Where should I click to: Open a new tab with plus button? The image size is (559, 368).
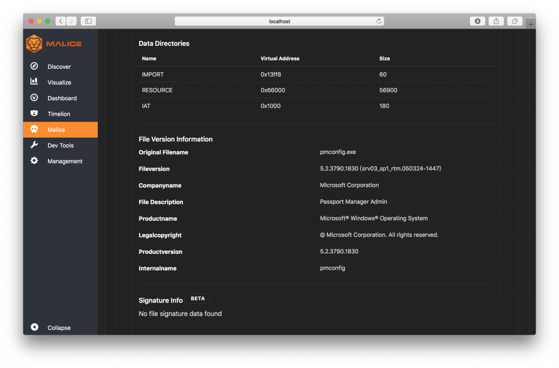531,24
